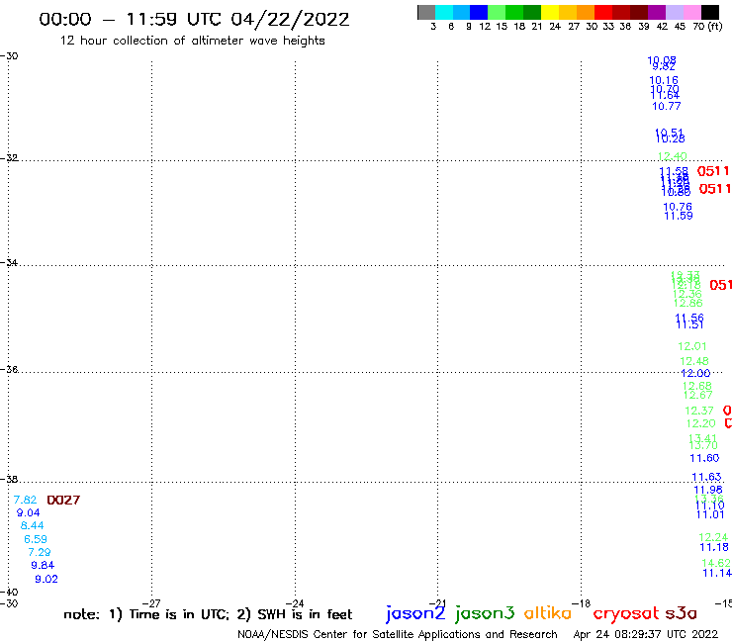Click green wave height value 12.40
This screenshot has height=643, width=732.
point(673,156)
